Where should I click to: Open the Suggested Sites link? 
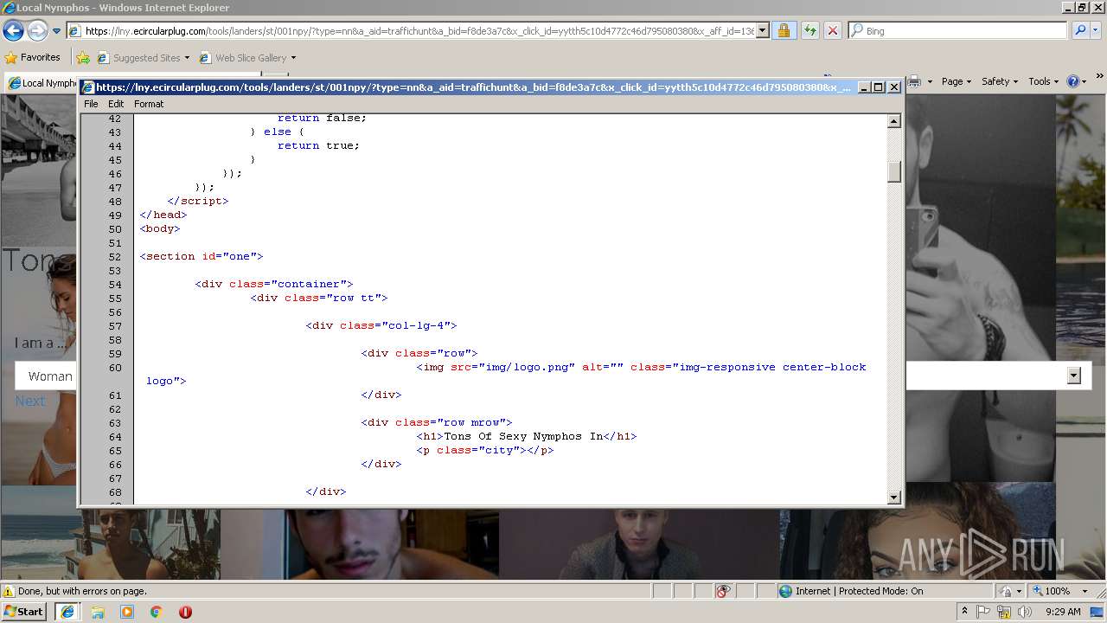click(x=143, y=58)
